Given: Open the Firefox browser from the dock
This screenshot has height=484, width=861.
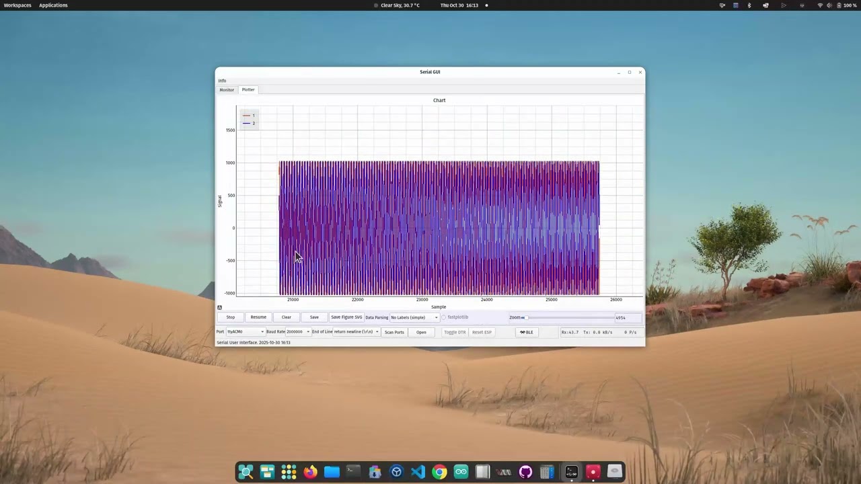Looking at the screenshot, I should point(310,472).
